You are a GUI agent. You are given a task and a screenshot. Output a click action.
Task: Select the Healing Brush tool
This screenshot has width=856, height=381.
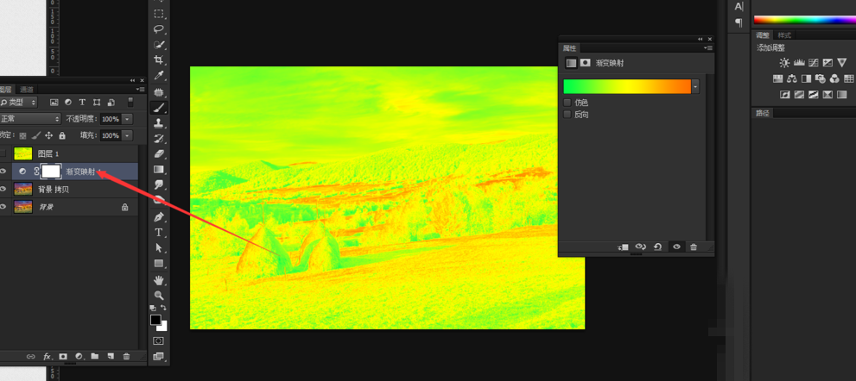159,92
